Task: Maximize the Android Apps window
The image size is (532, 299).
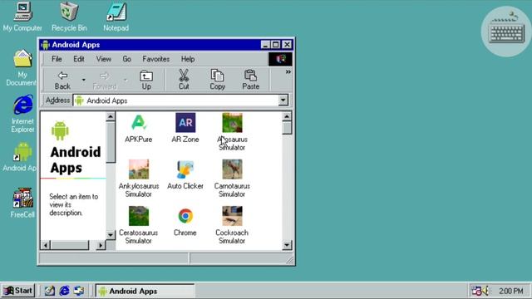Action: coord(275,45)
